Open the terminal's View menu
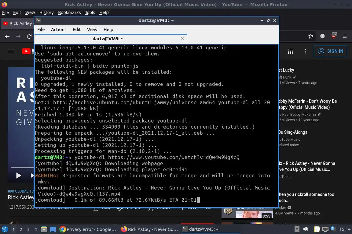The width and height of the screenshot is (352, 234). click(x=92, y=30)
